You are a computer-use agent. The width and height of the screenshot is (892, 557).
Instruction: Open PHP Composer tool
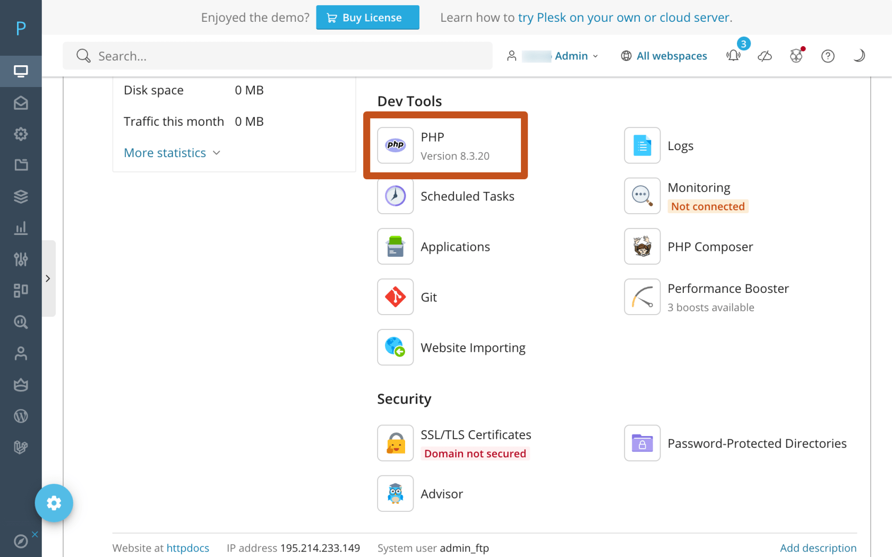point(710,246)
